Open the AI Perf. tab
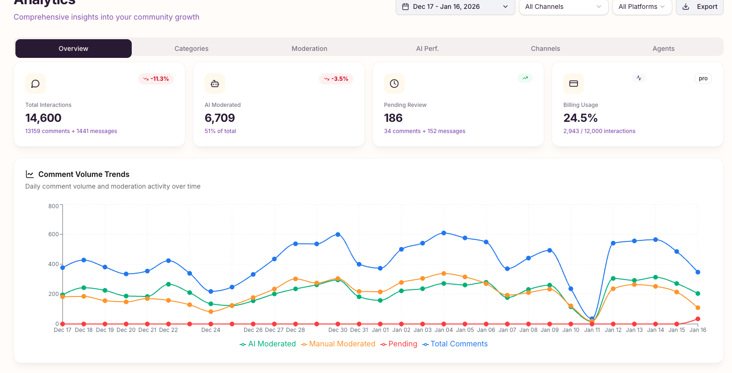 pyautogui.click(x=427, y=49)
